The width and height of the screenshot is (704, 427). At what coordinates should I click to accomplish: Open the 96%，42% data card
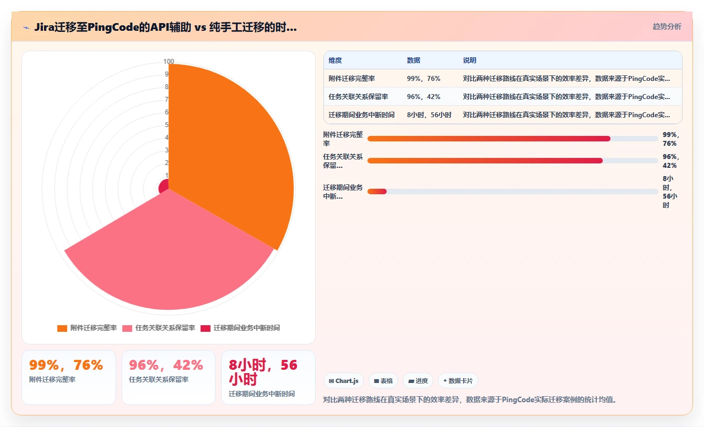(x=168, y=377)
